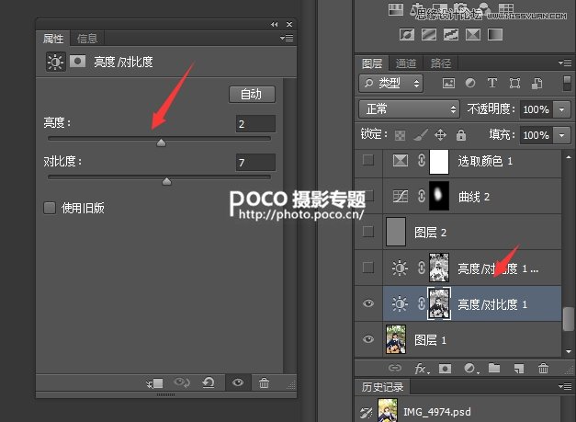Viewport: 576px width, 422px height.
Task: Toggle layer visibility eye in Properties footer
Action: (238, 382)
